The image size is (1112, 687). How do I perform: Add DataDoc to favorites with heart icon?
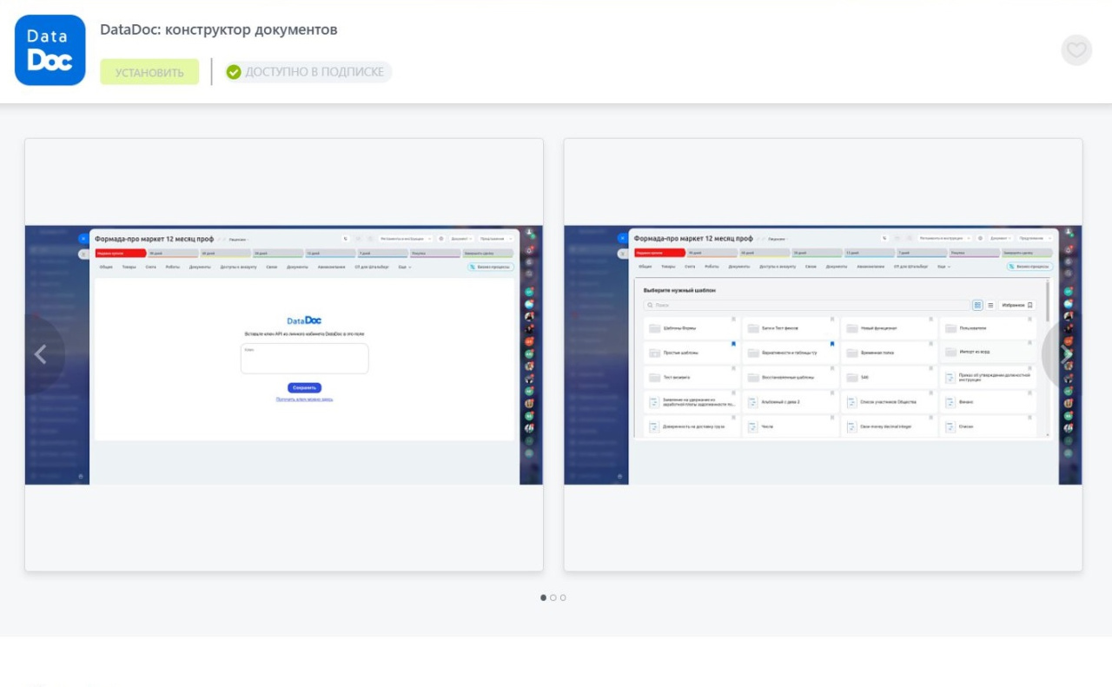click(x=1076, y=50)
